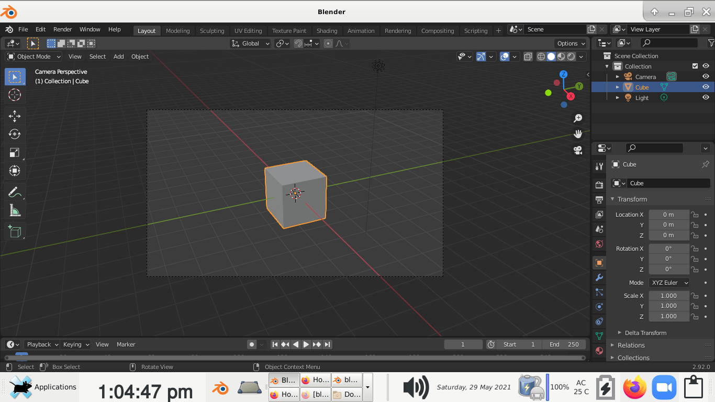Adjust the Scale X value slider
This screenshot has width=715, height=402.
[668, 295]
